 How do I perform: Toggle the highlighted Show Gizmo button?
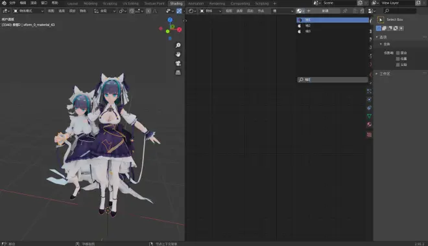(179, 11)
